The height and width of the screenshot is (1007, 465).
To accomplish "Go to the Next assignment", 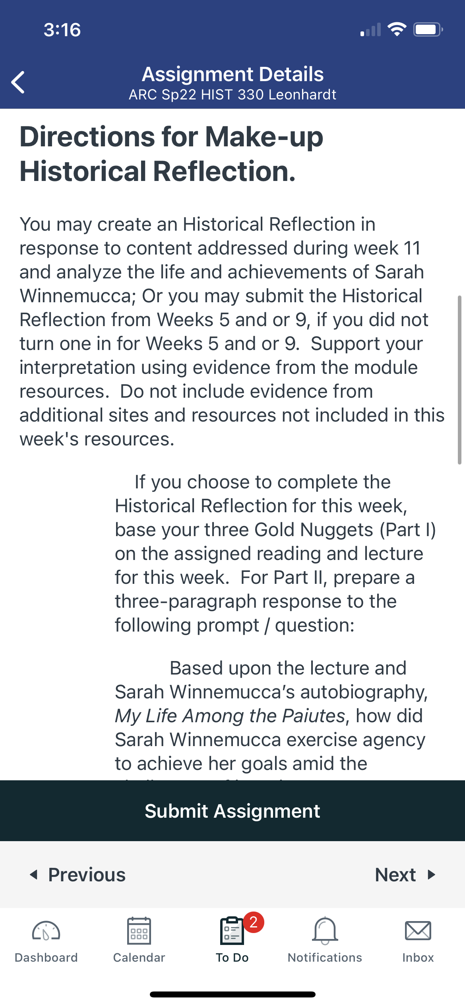I will (405, 875).
